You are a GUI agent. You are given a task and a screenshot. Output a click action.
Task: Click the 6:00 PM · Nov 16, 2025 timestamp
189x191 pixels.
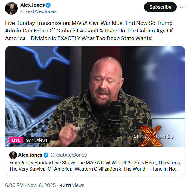coord(31,185)
